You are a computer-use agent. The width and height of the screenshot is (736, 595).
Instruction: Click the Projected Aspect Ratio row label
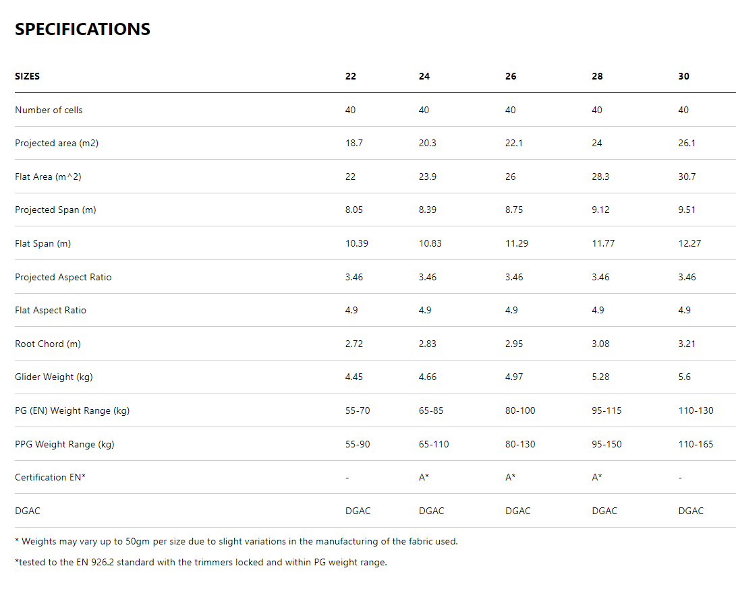click(x=63, y=277)
